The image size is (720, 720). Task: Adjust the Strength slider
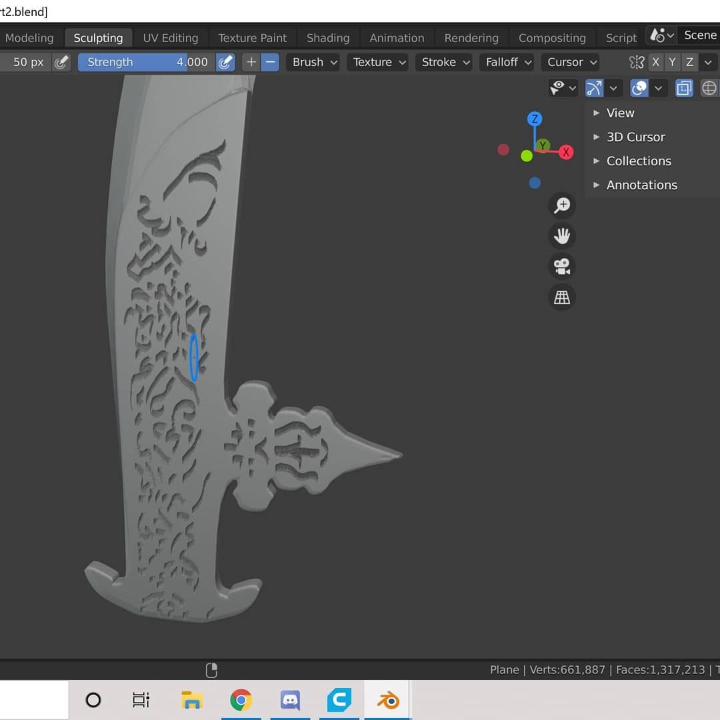(147, 62)
